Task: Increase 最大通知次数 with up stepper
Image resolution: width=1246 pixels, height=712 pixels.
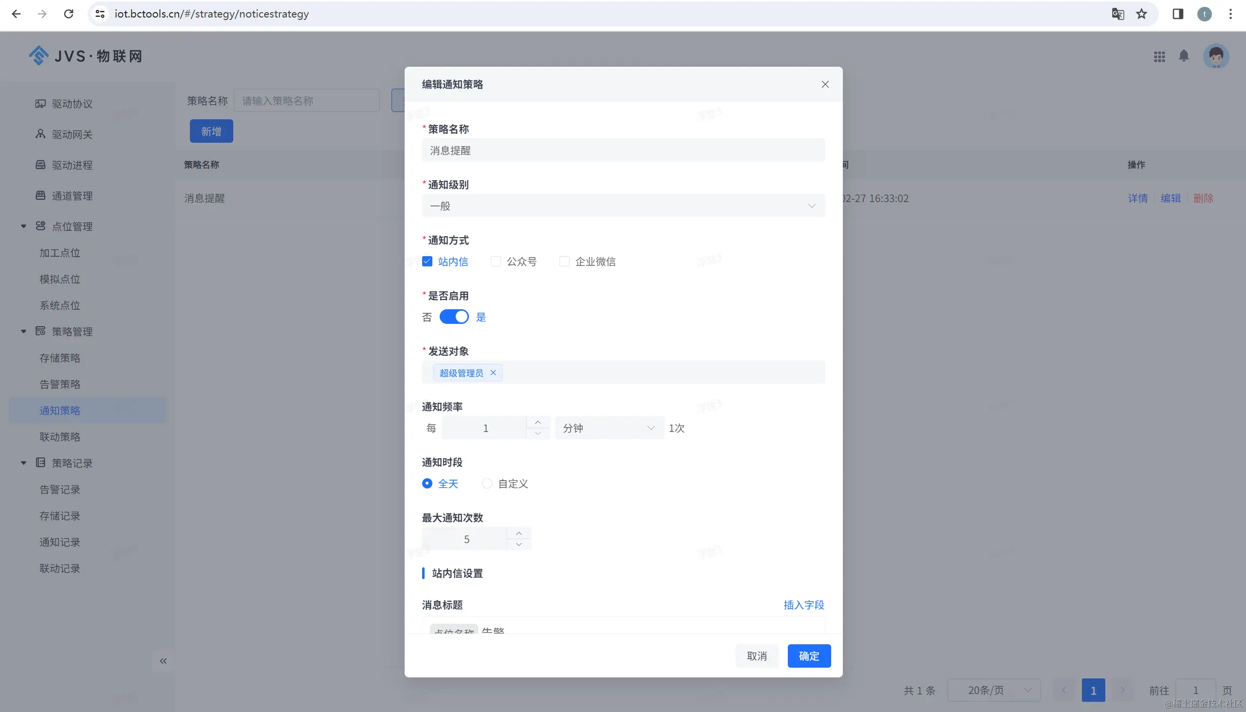Action: pos(519,533)
